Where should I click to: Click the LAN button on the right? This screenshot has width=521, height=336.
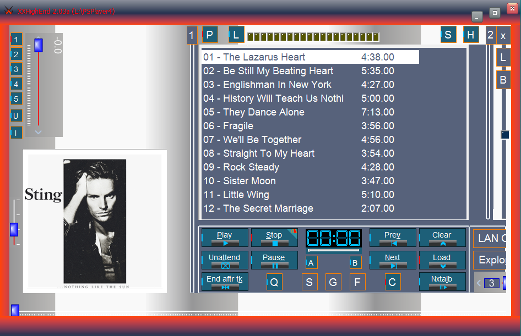[x=490, y=238]
